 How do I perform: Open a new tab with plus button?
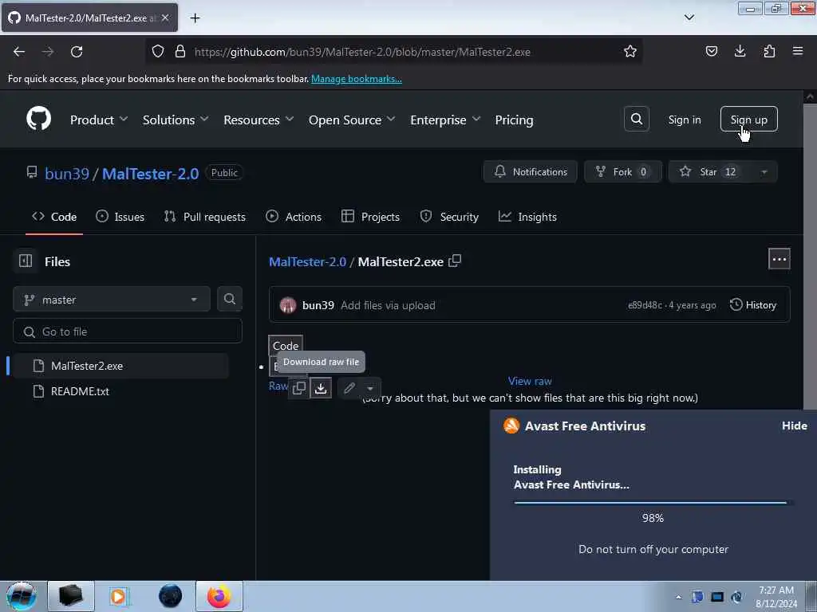[x=195, y=18]
